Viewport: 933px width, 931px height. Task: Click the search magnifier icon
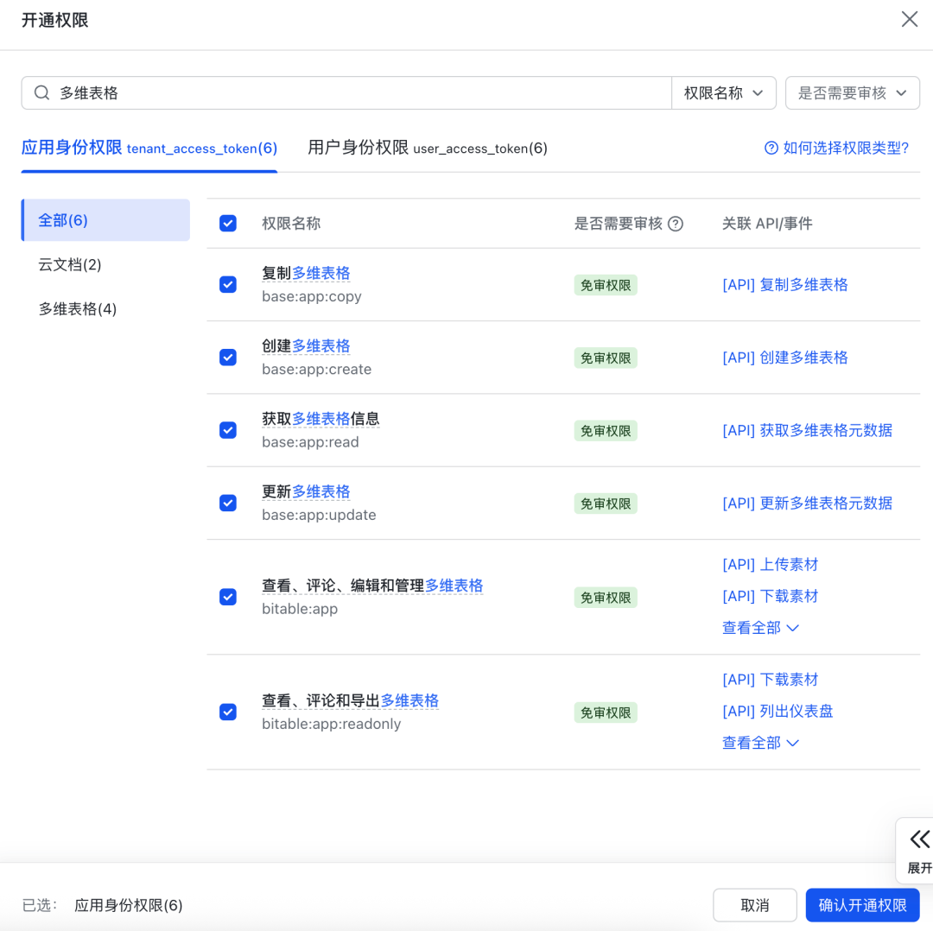(x=41, y=92)
